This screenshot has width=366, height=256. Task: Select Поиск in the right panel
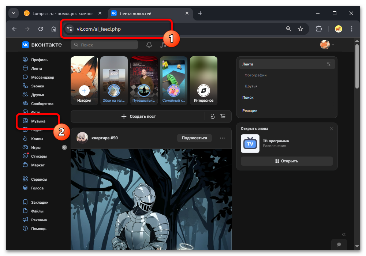[x=248, y=97]
